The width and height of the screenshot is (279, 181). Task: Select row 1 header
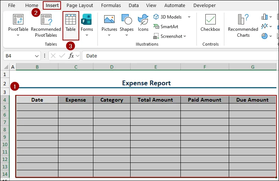[5, 74]
